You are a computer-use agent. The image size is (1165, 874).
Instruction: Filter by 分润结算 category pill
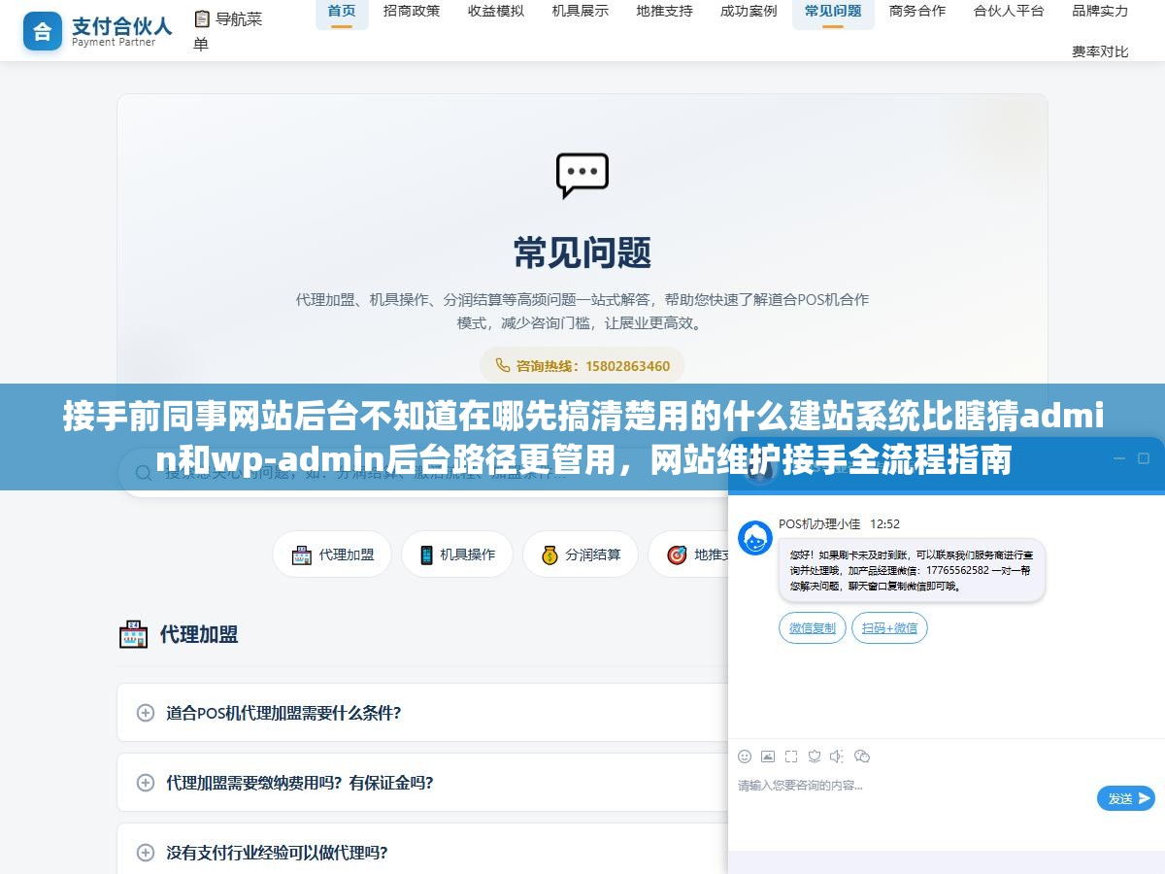(x=581, y=555)
